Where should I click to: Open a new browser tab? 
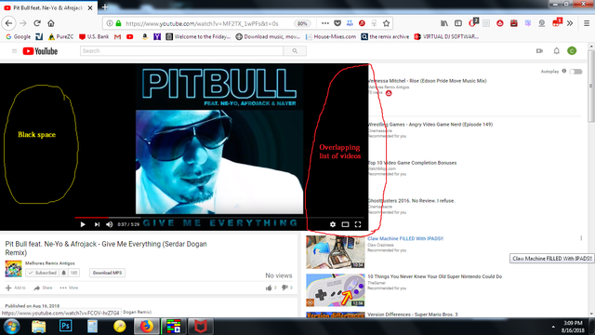click(105, 7)
